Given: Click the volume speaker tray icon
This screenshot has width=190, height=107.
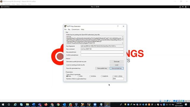Looking at the screenshot, I should point(170,104).
